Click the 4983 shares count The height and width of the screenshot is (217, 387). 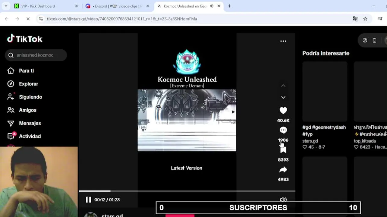click(283, 179)
